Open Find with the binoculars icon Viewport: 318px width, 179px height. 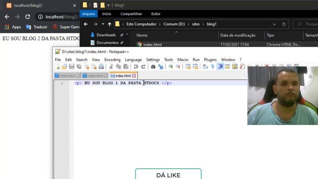153,67
